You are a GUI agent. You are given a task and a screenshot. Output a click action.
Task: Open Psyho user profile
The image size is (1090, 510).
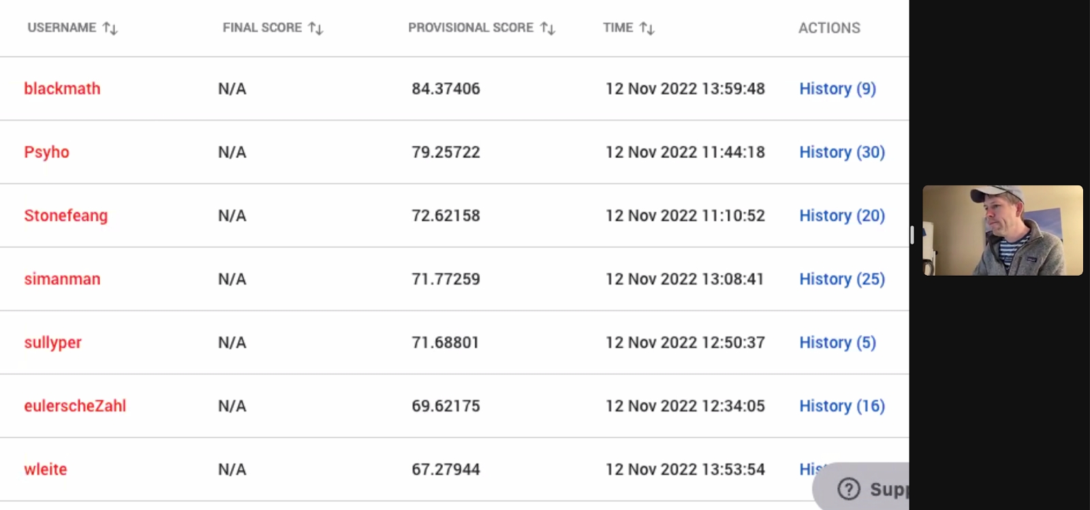46,153
